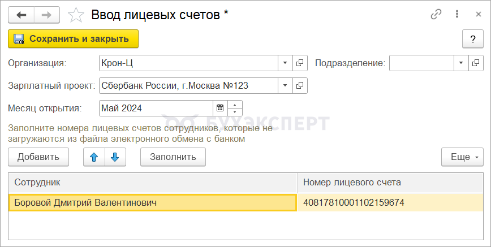The width and height of the screenshot is (491, 247).
Task: Open the Еще menu
Action: pyautogui.click(x=462, y=157)
